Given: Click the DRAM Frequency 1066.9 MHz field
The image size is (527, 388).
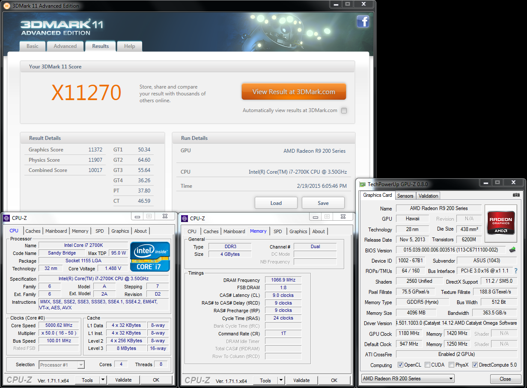Looking at the screenshot, I should 283,280.
